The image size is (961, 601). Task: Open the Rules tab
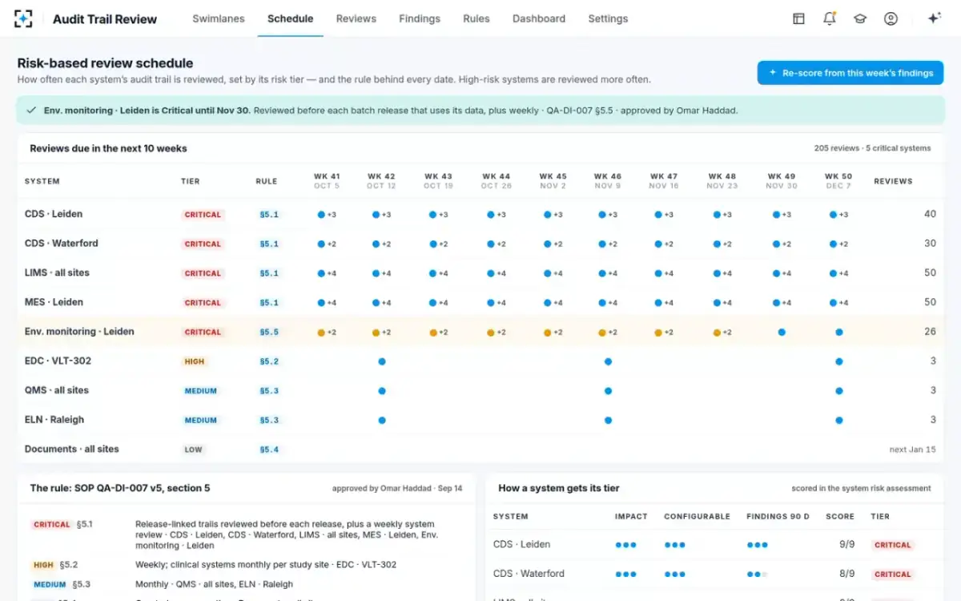pos(476,18)
